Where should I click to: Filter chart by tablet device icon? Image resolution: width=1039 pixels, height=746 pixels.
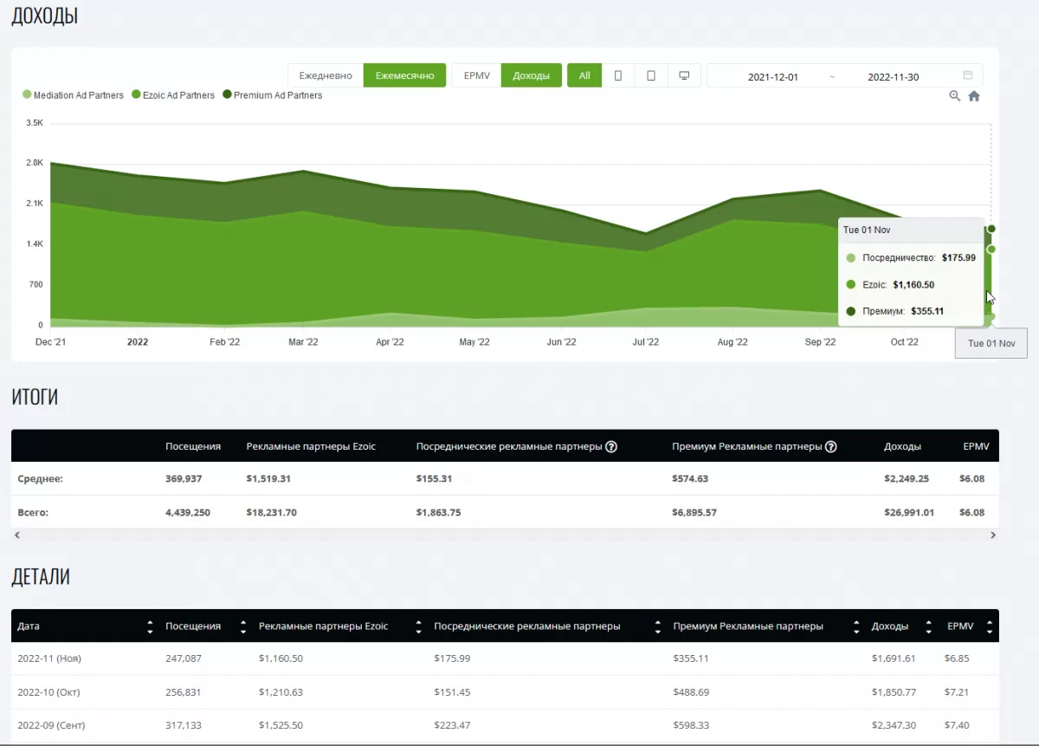[651, 75]
